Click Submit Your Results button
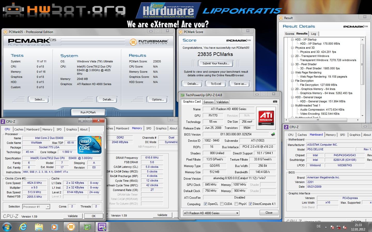The width and height of the screenshot is (372, 232). coord(216,63)
